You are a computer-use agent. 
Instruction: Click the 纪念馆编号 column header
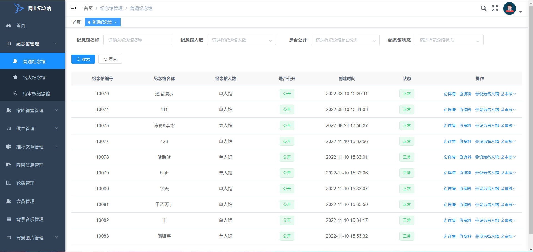coord(102,79)
